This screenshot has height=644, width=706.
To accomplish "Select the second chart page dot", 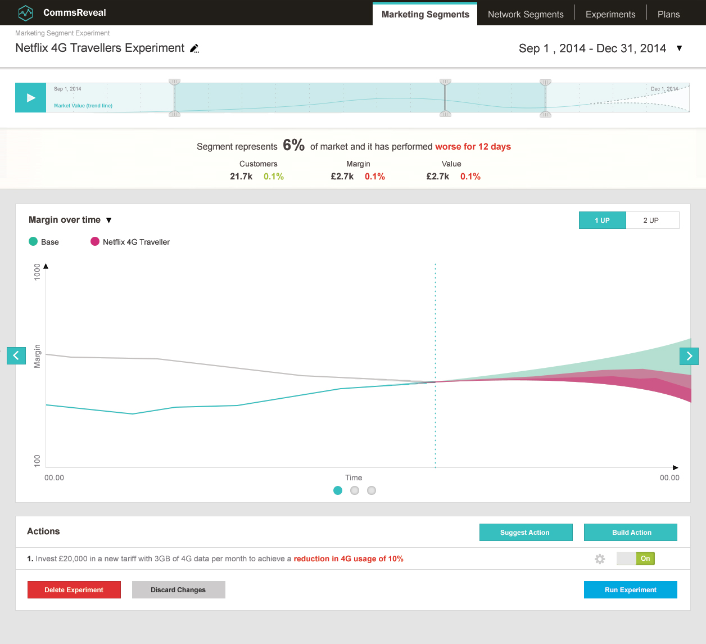I will click(x=355, y=490).
